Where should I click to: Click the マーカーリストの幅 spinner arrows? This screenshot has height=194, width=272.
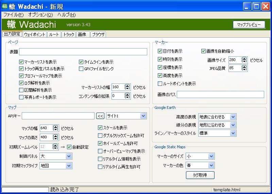coord(127,87)
